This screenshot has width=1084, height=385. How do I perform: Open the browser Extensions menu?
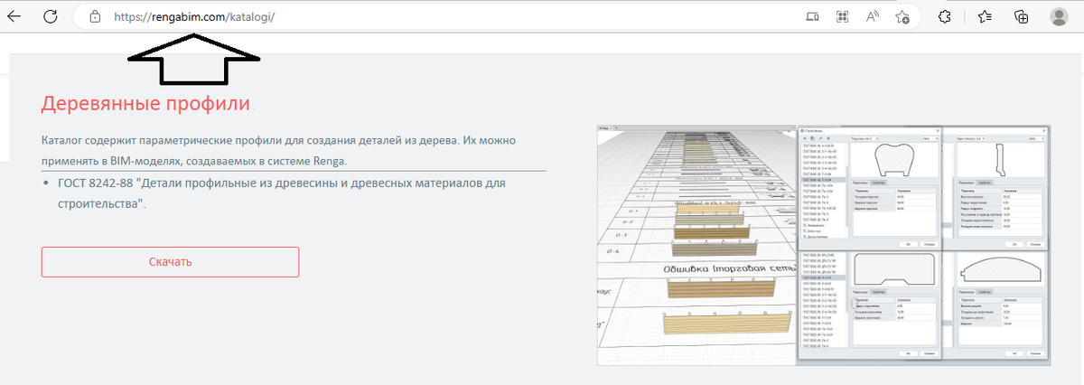945,16
